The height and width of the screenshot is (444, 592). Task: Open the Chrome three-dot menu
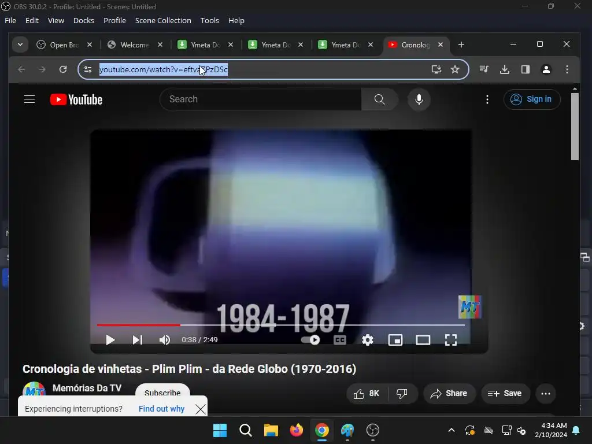point(567,69)
